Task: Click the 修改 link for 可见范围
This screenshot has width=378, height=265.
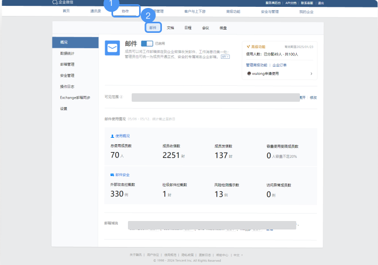Action: pos(313,98)
